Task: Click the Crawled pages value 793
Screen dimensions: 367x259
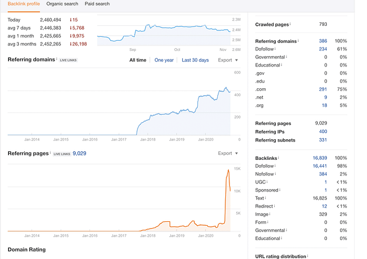Action: coord(323,24)
